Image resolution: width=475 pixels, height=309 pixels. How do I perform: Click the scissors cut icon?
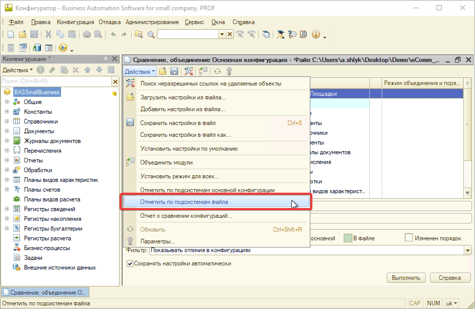tap(48, 34)
